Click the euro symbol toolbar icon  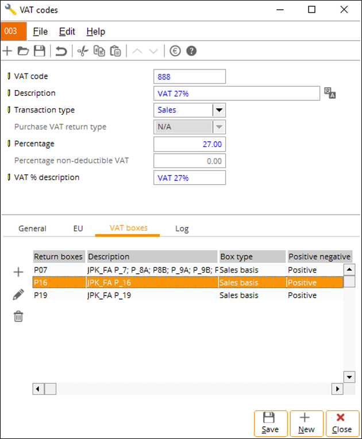point(175,51)
